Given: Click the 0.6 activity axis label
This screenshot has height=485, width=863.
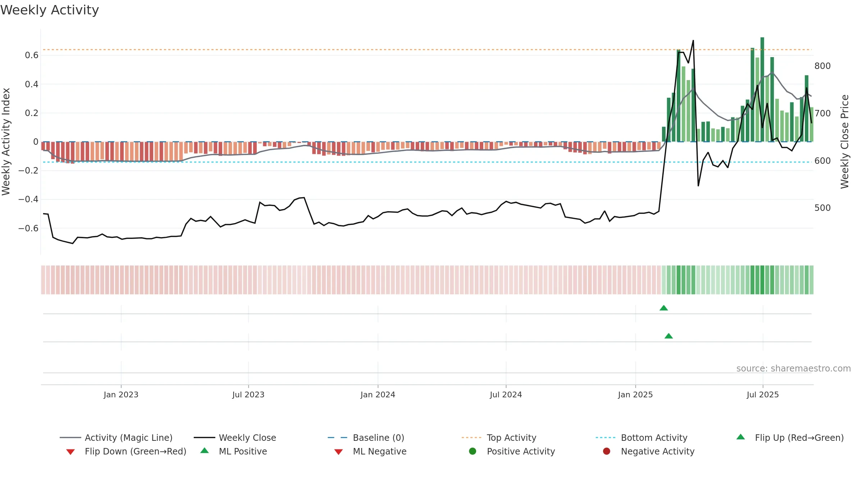Looking at the screenshot, I should tap(32, 55).
